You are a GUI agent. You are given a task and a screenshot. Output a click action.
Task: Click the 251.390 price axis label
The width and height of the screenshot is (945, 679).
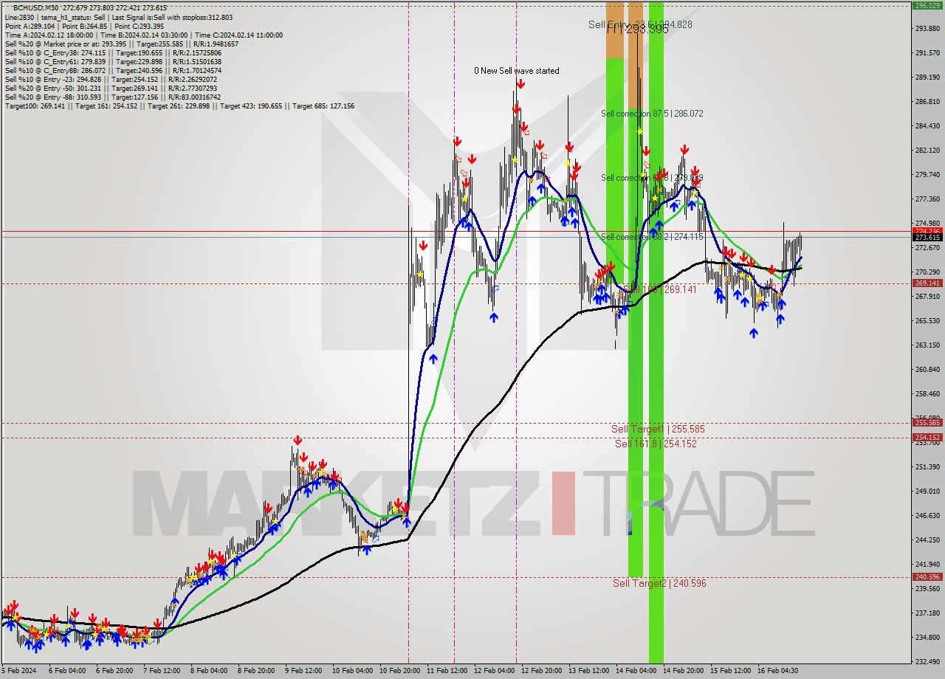coord(927,466)
